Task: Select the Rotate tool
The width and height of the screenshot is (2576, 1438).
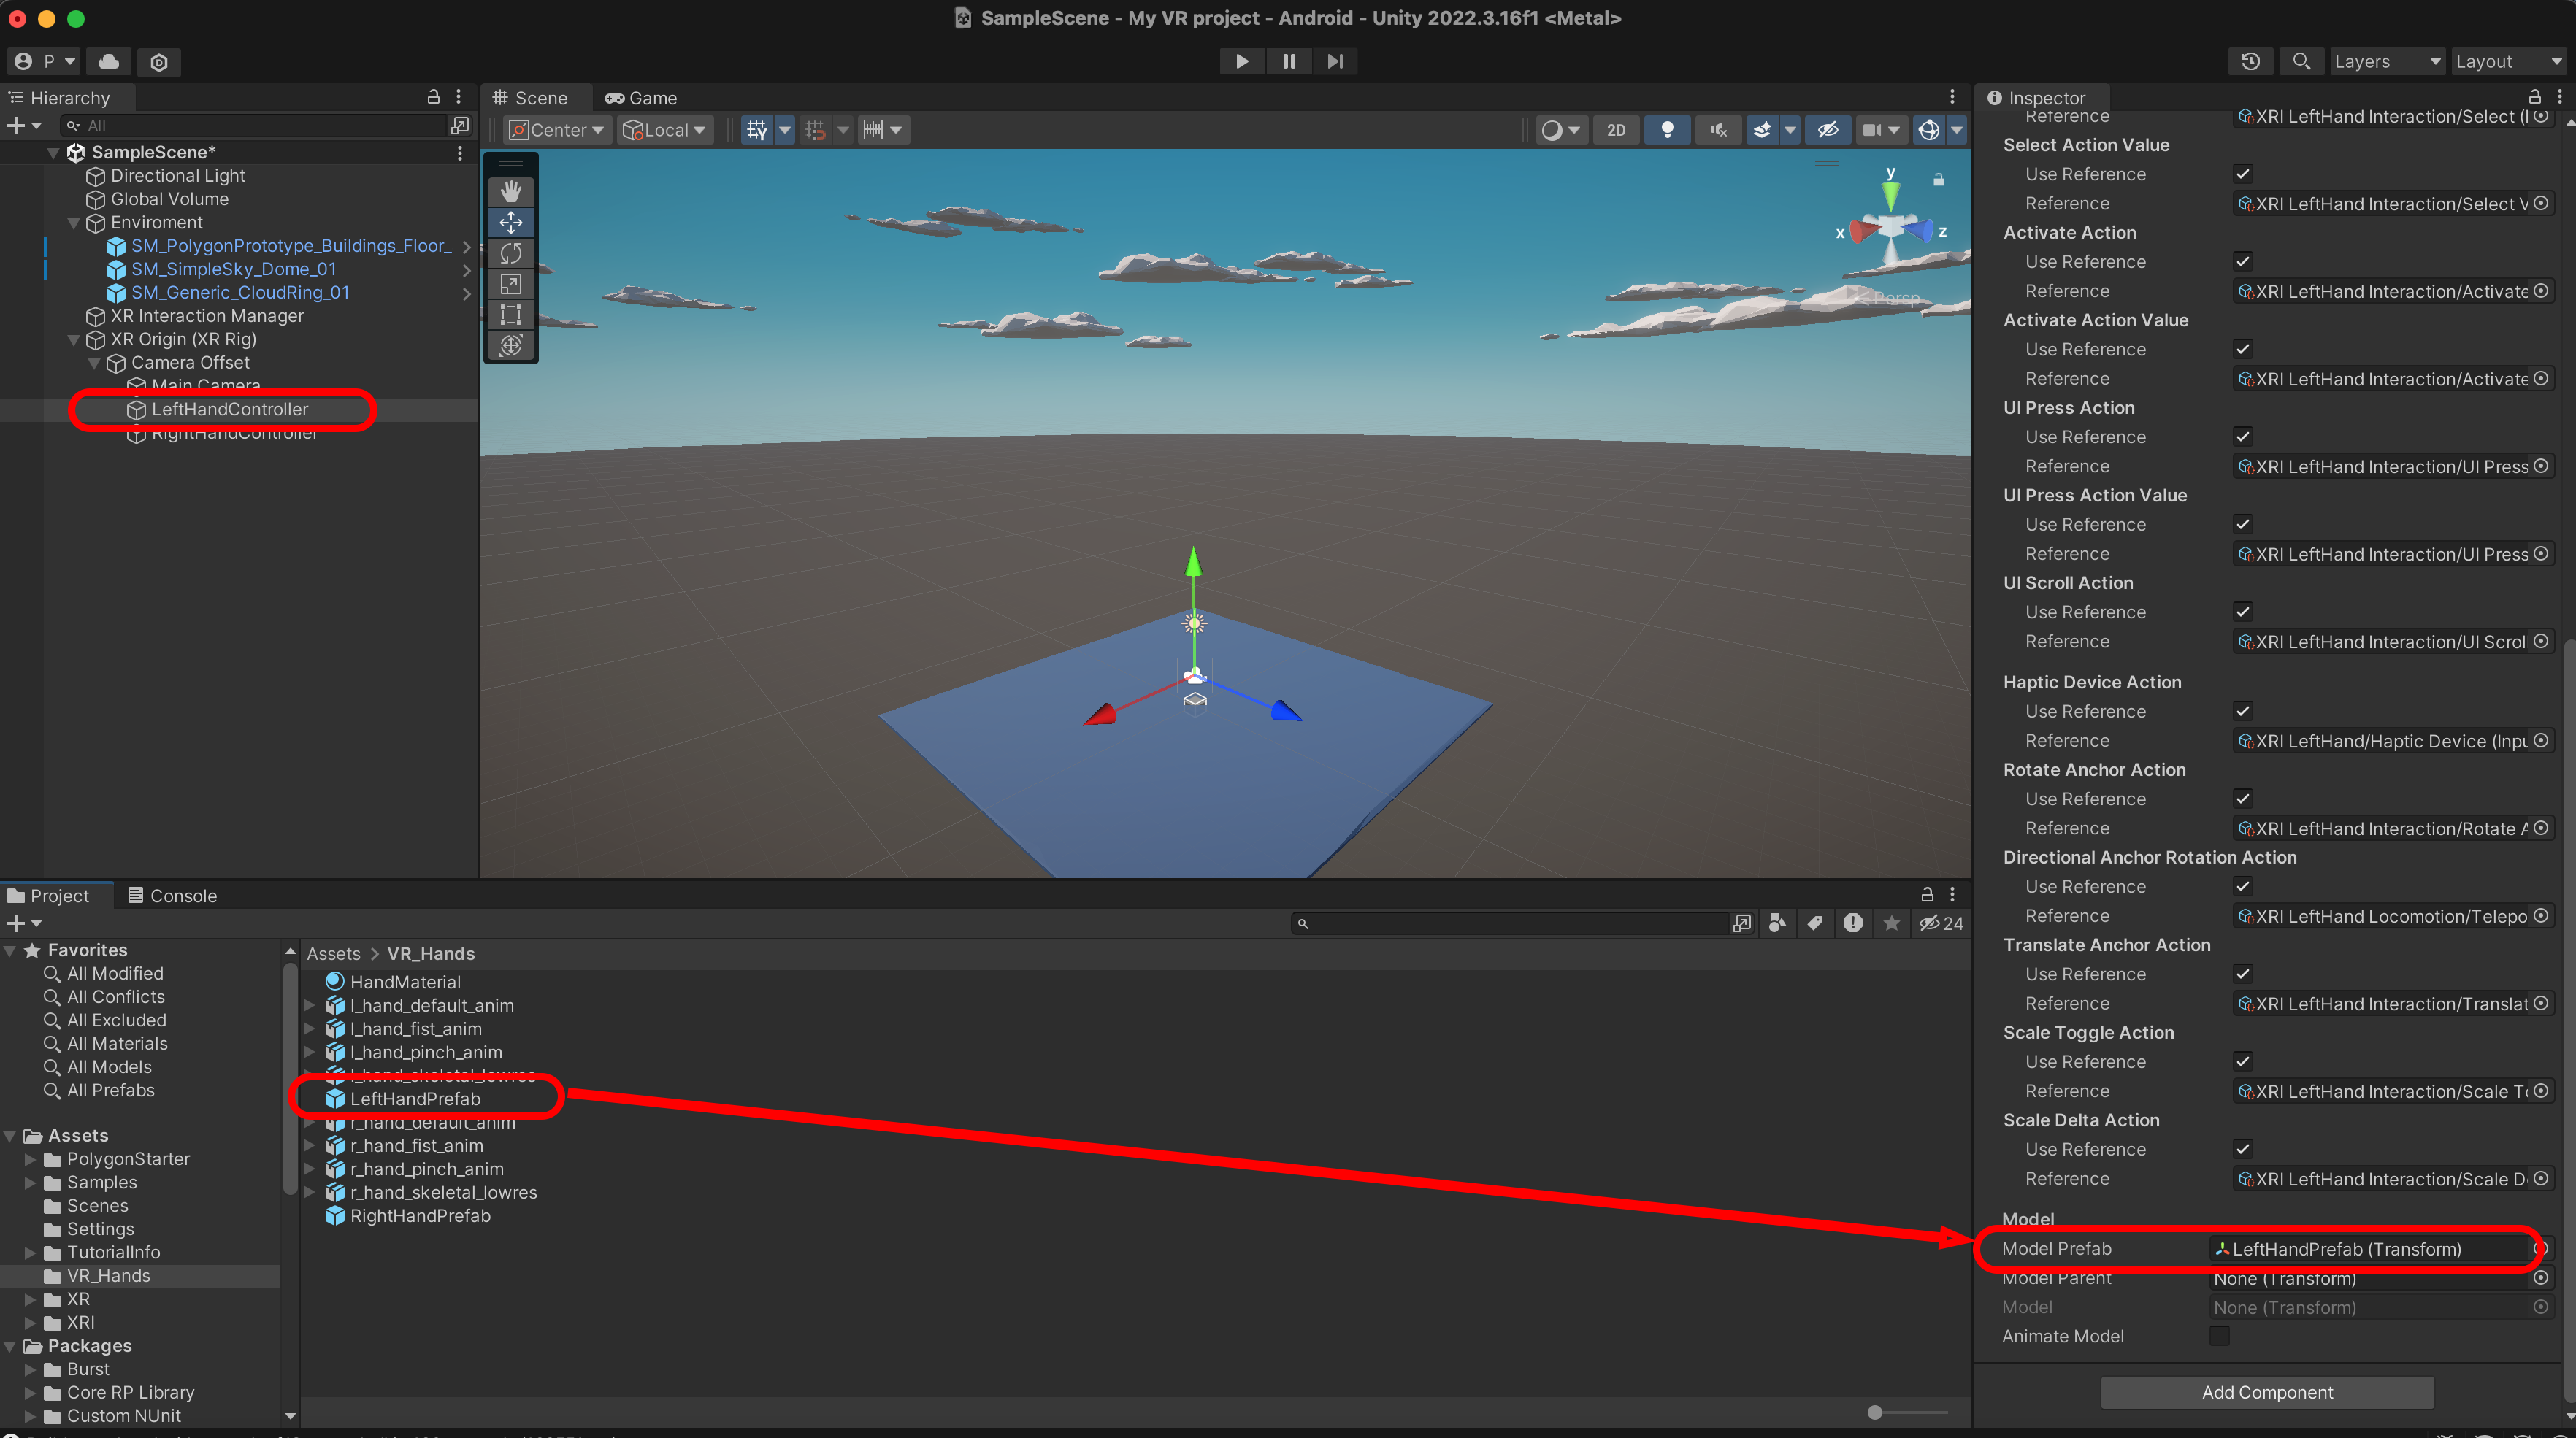Action: tap(510, 253)
